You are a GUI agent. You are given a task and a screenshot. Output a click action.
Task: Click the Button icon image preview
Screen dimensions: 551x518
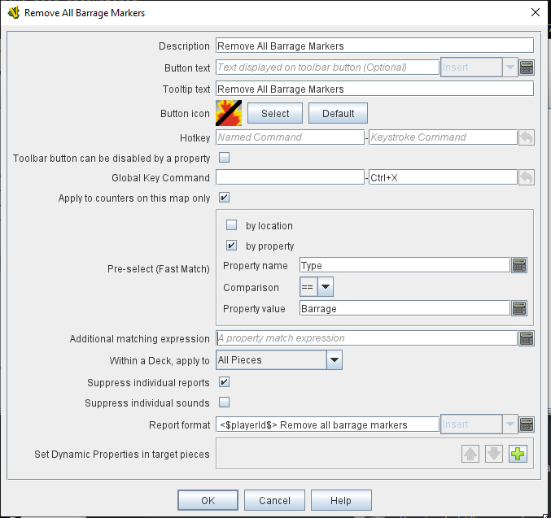(228, 114)
